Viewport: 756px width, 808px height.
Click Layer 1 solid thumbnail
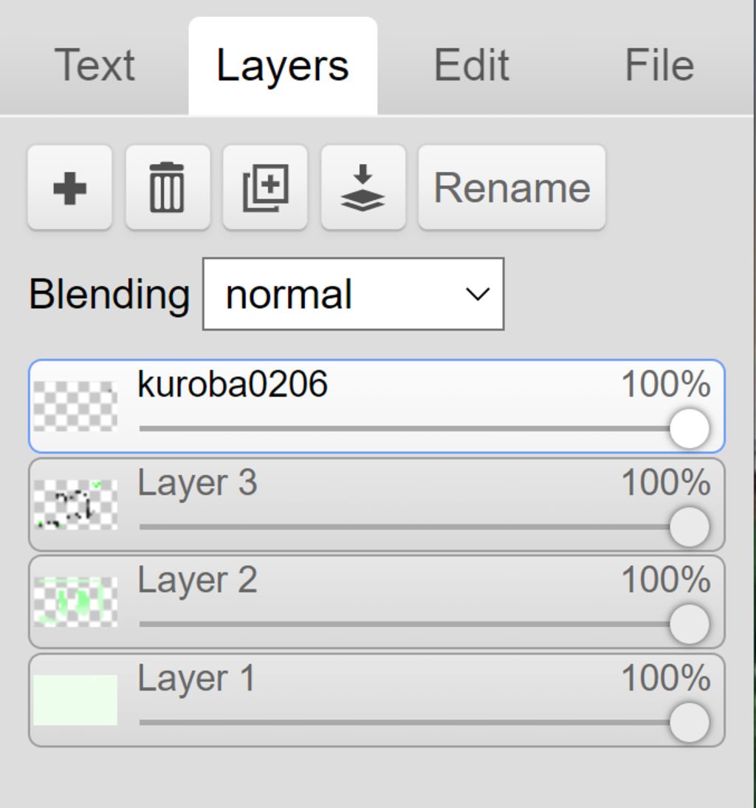(x=75, y=699)
